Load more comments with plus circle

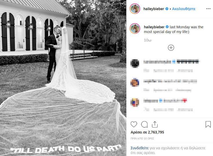[171, 48]
